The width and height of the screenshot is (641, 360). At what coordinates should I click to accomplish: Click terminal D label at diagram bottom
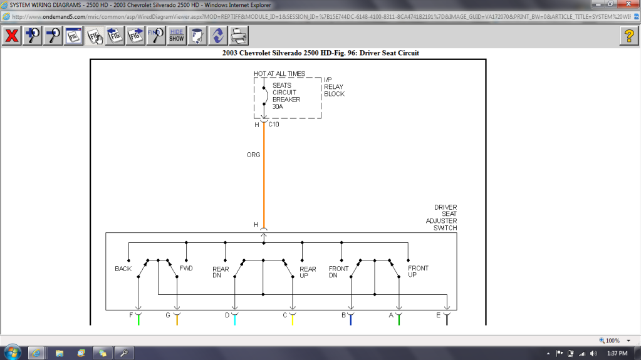(227, 315)
